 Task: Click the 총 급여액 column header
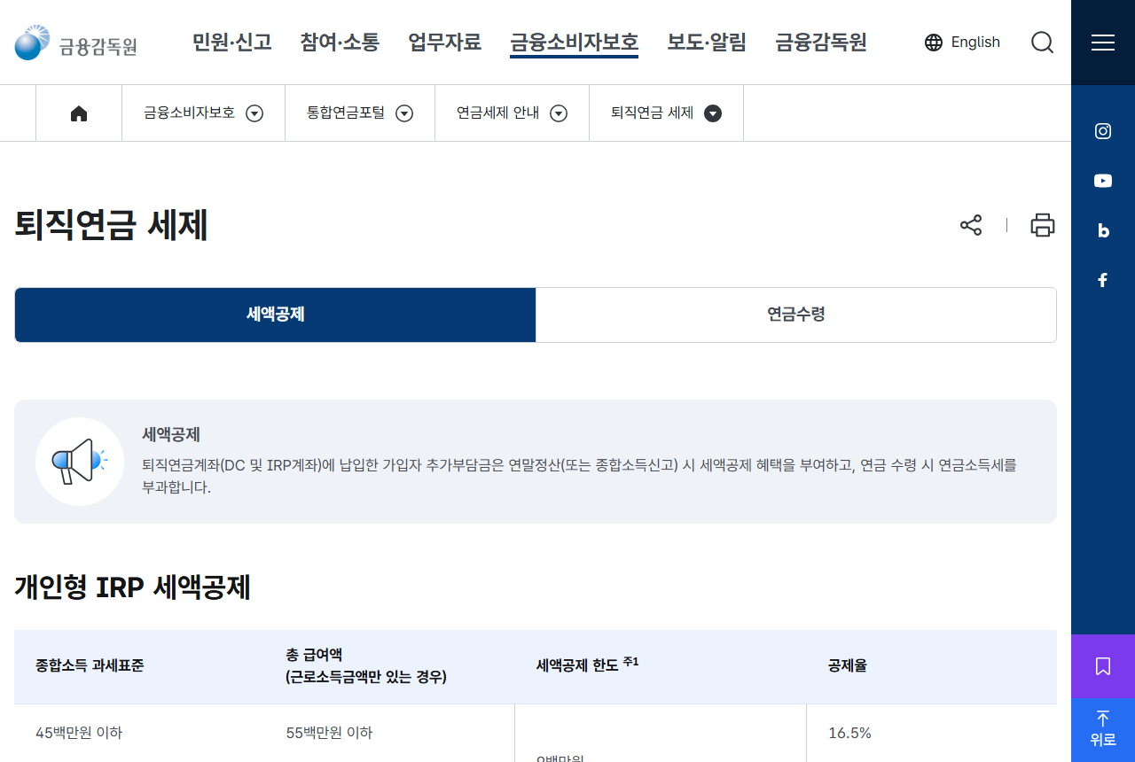[366, 665]
